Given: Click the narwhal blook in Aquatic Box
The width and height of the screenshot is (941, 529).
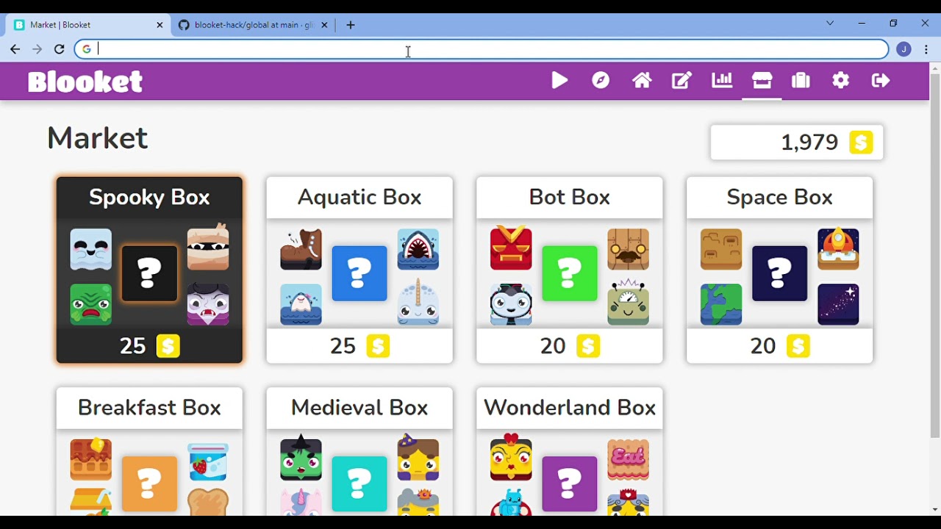Looking at the screenshot, I should pos(418,303).
